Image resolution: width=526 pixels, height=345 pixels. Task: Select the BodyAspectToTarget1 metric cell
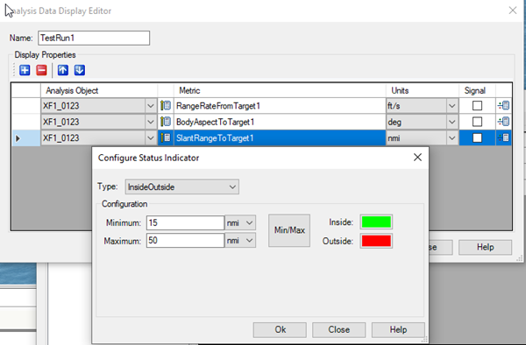(280, 122)
